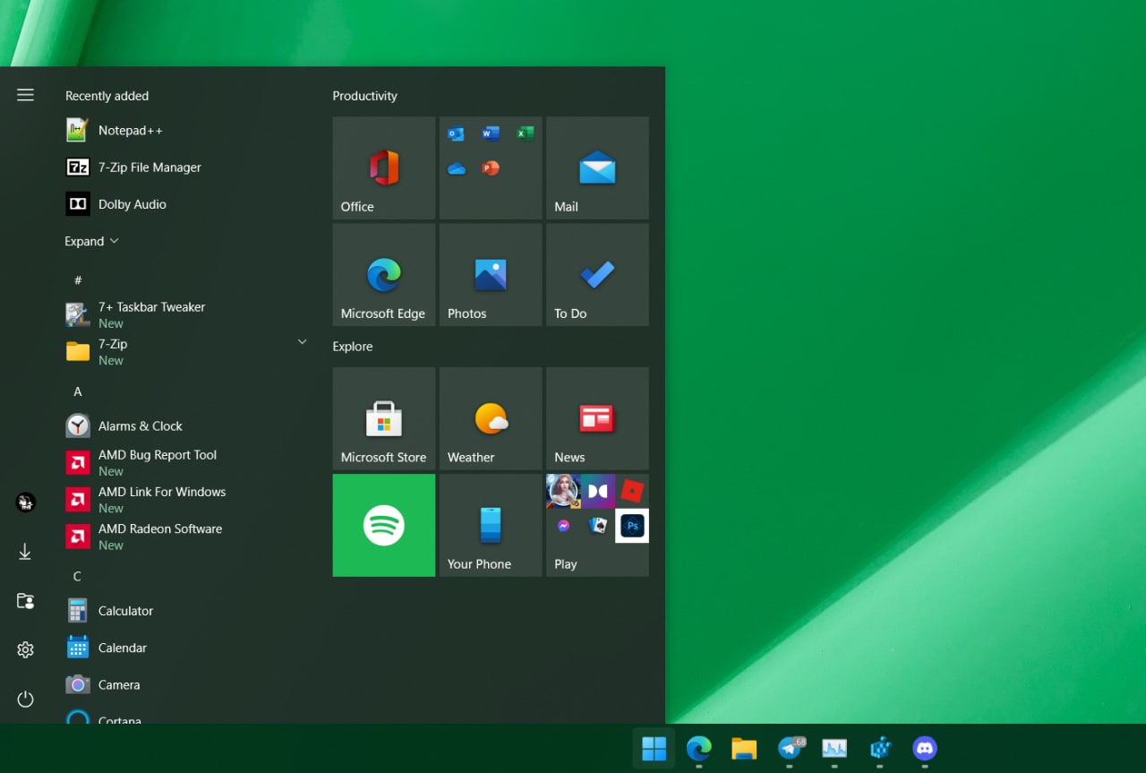The width and height of the screenshot is (1146, 773).
Task: Open the Power options button
Action: pos(25,699)
